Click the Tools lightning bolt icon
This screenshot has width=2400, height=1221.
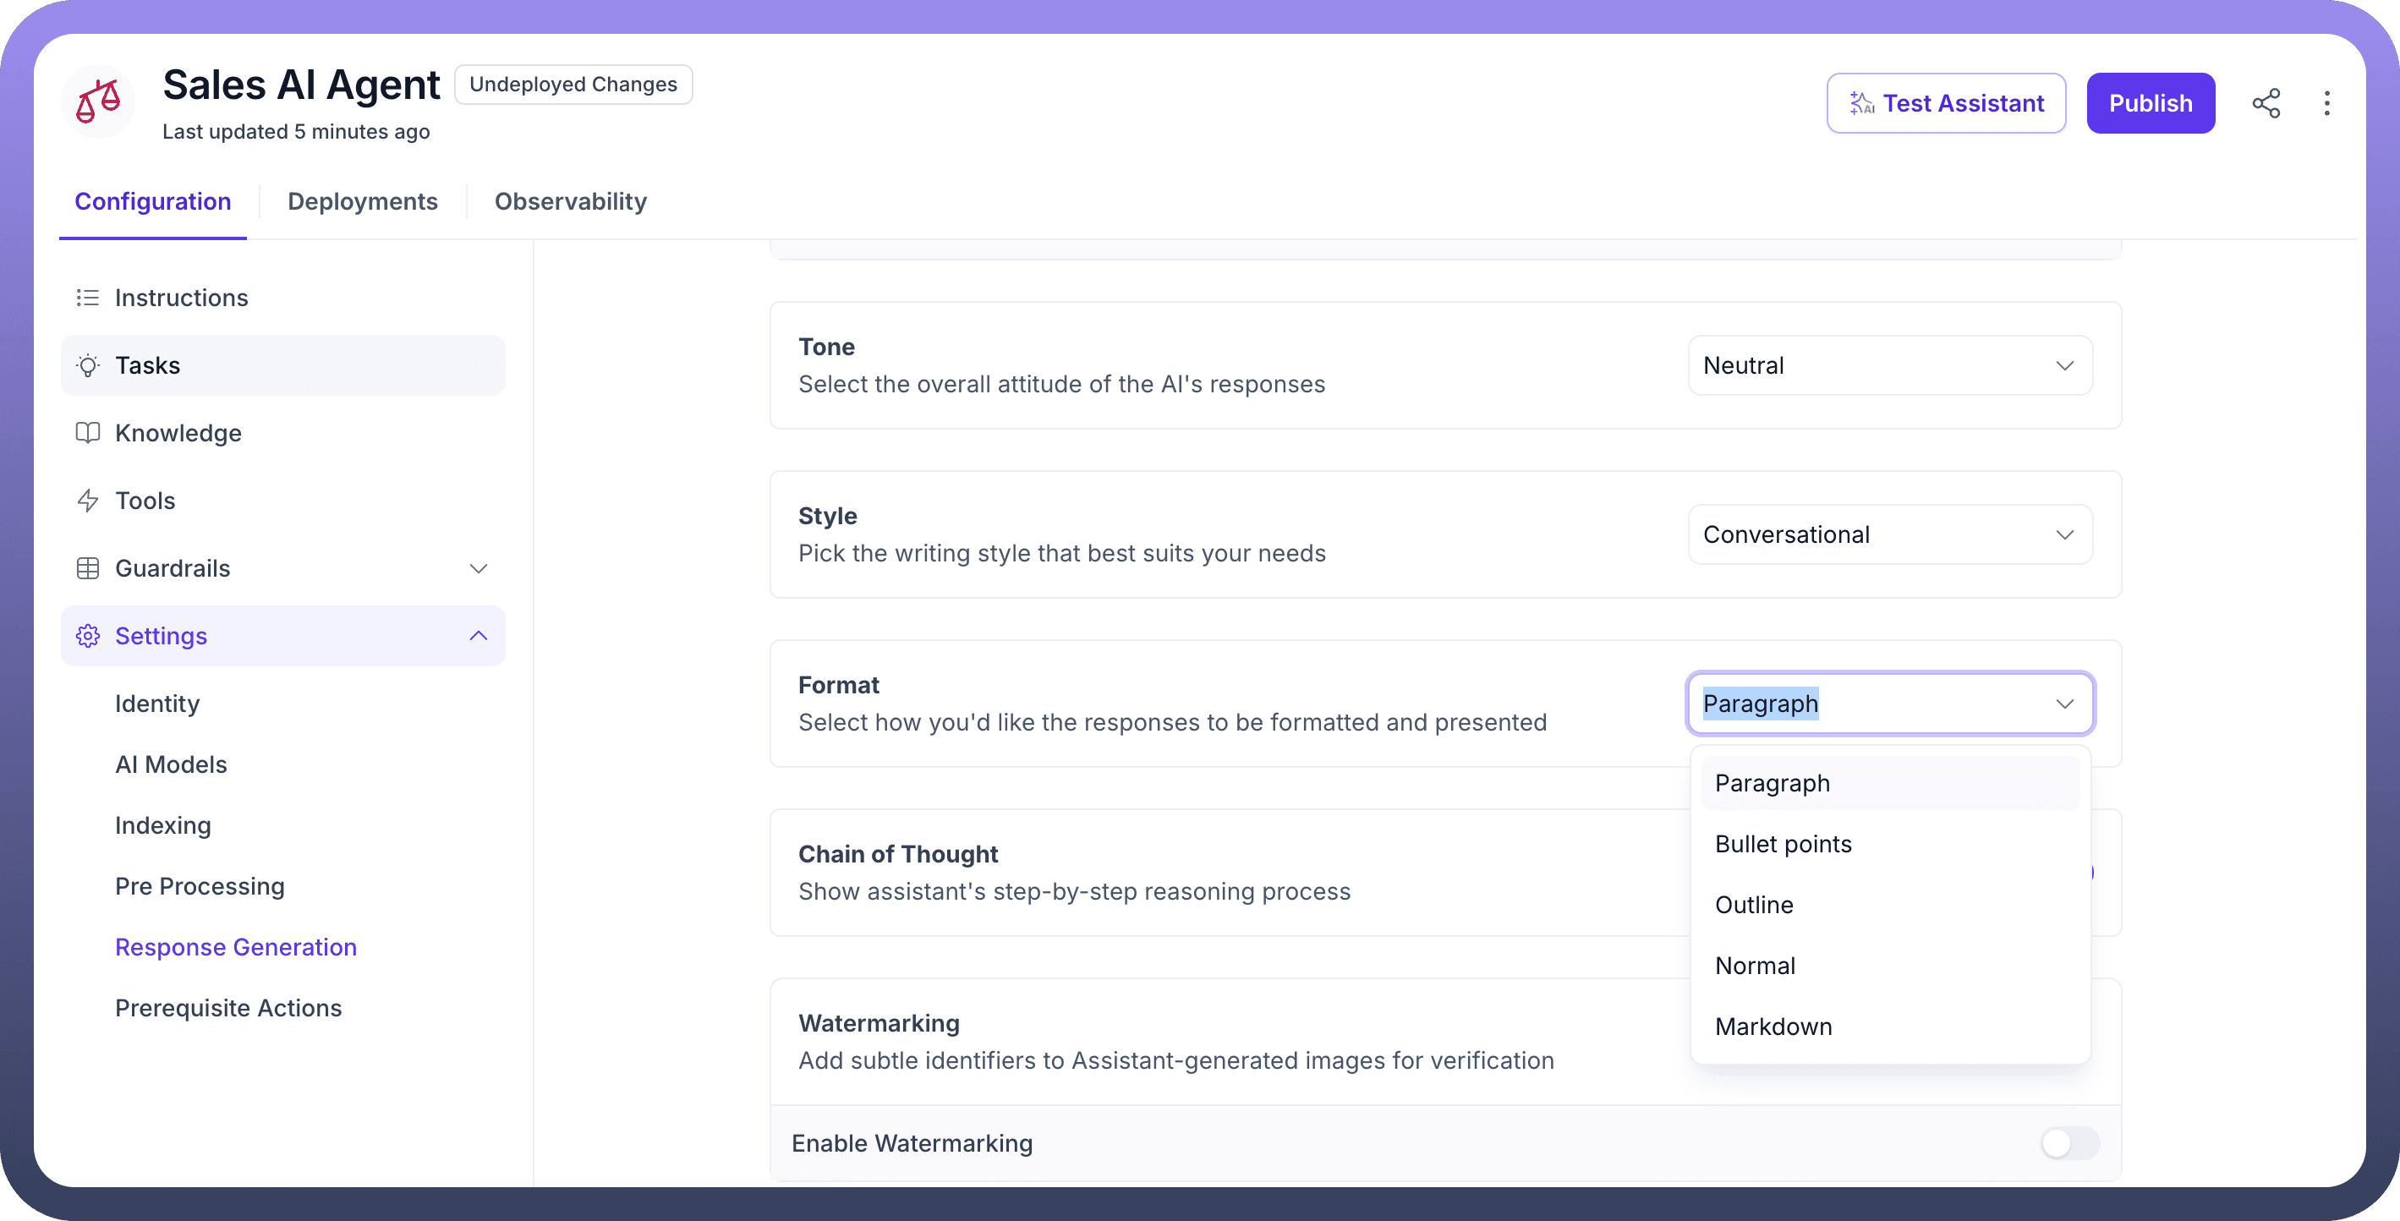pyautogui.click(x=88, y=501)
